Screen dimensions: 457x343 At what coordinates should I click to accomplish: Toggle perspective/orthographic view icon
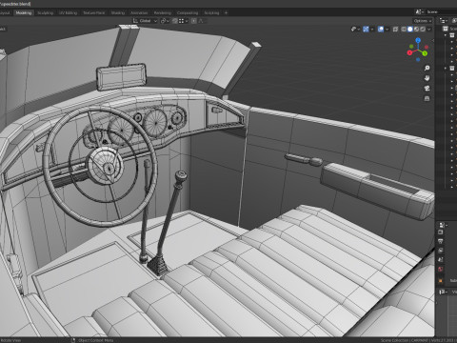(x=427, y=98)
